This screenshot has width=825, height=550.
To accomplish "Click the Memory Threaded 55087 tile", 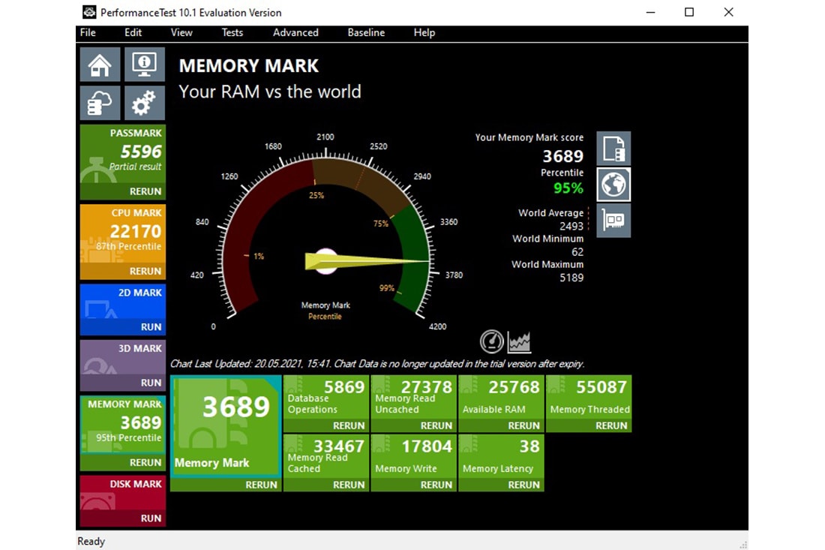I will (x=589, y=398).
